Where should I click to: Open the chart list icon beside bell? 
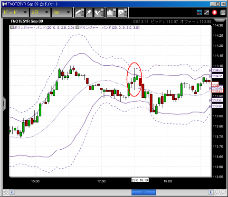tap(206, 12)
